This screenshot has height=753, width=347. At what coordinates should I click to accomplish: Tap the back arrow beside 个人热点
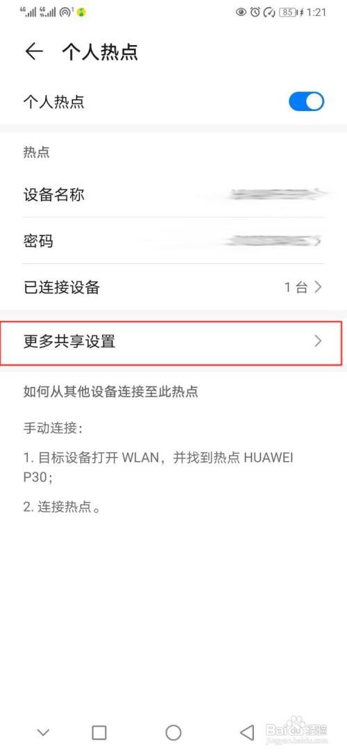(x=34, y=52)
